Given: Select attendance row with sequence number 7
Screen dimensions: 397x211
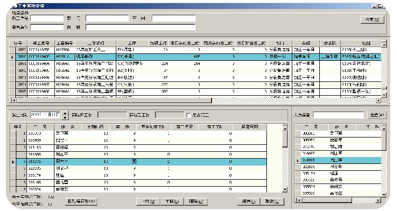Looking at the screenshot, I should [x=139, y=175].
